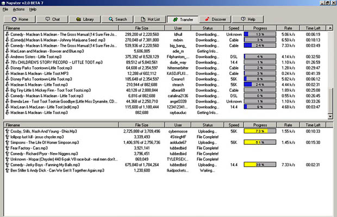Select the 7.33 k/s rate for tubbedbird
This screenshot has width=337, height=217.
(288, 165)
